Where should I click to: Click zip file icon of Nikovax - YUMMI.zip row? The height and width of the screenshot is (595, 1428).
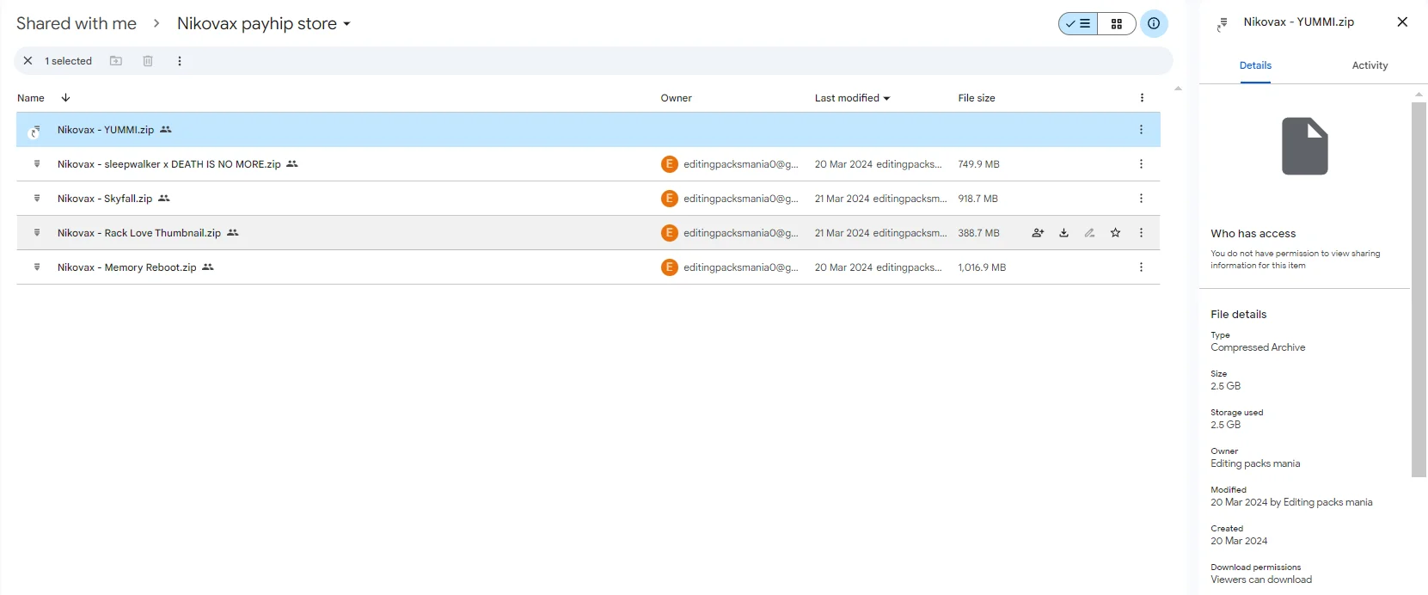tap(35, 131)
